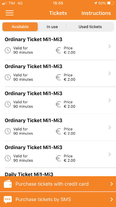This screenshot has height=207, width=116.
Task: Tap the SMS speech bubble icon
Action: pos(8,200)
